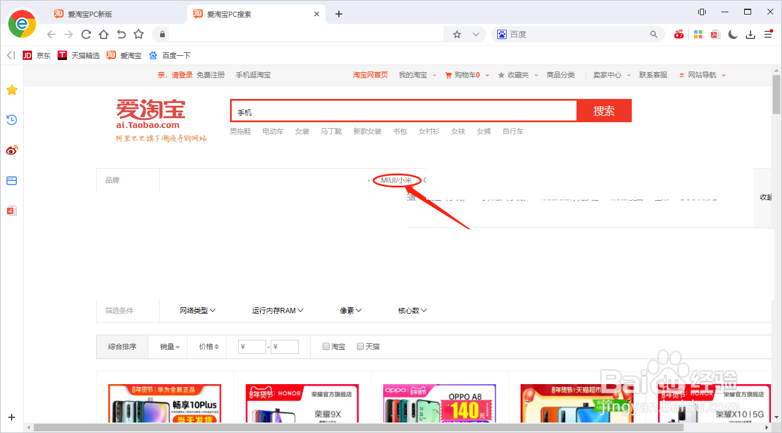Open the OPPO A8 product thumbnail

tap(440, 403)
